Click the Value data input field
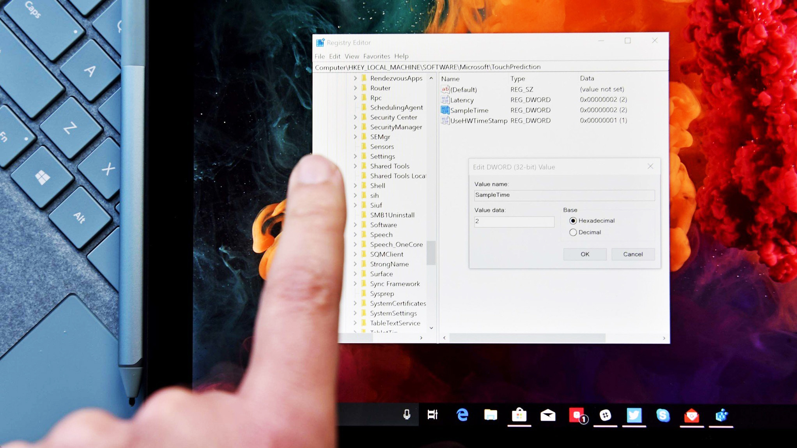The image size is (797, 448). pos(514,222)
